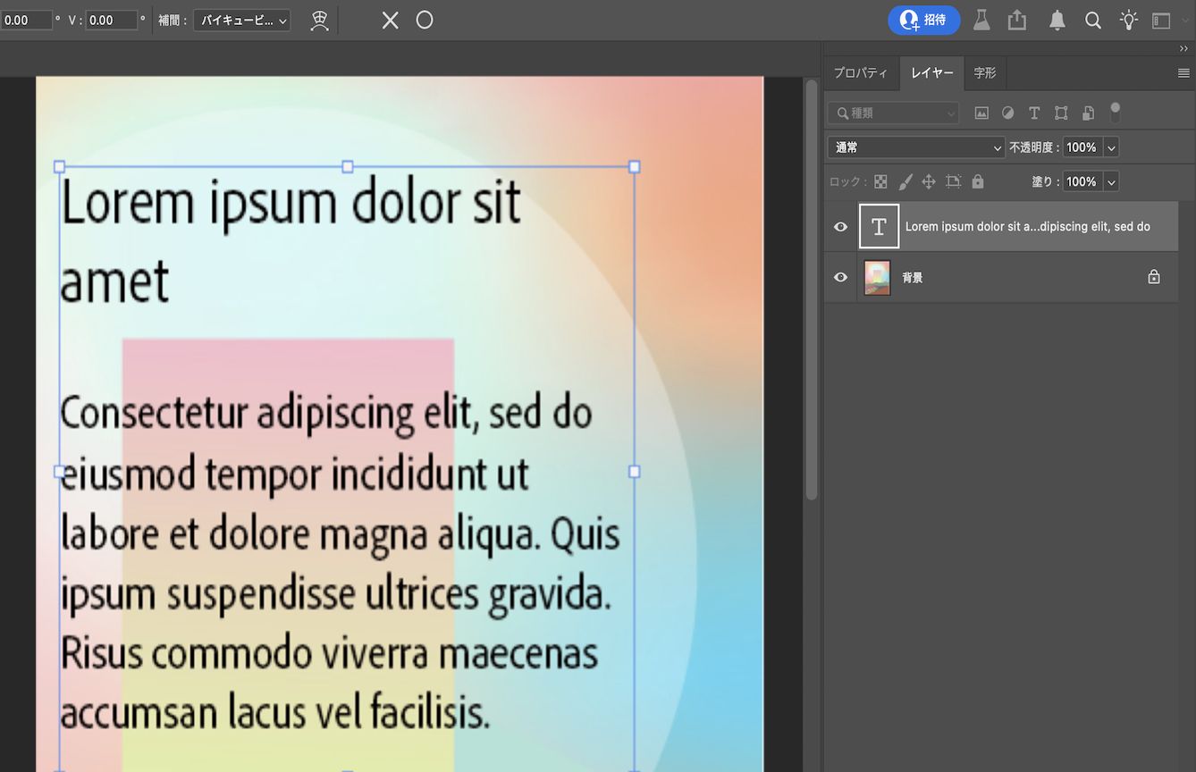Filter for shape layers icon
This screenshot has width=1196, height=772.
click(x=1061, y=113)
